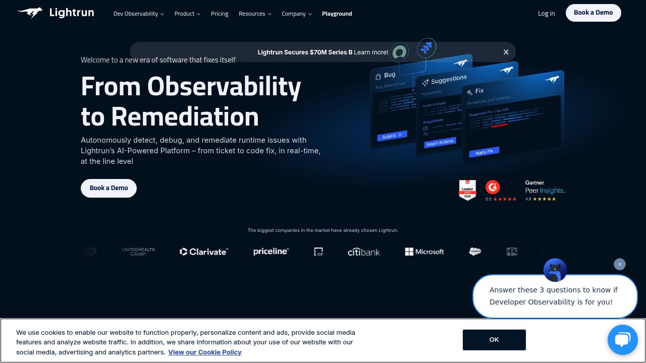The height and width of the screenshot is (363, 646).
Task: Expand the Dev Observability menu
Action: click(138, 14)
